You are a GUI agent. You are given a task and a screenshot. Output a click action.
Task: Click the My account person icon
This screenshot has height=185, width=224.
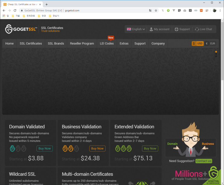(151, 29)
